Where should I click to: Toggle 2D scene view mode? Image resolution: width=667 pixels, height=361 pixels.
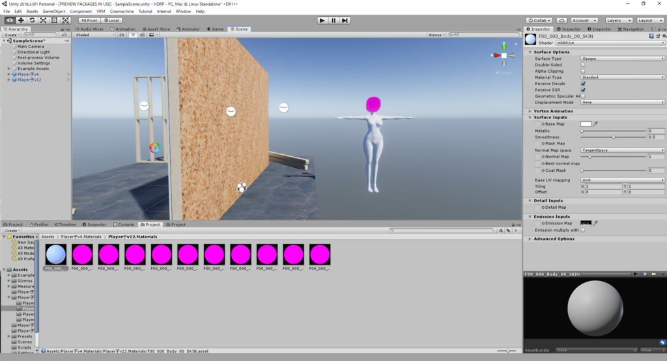point(122,35)
